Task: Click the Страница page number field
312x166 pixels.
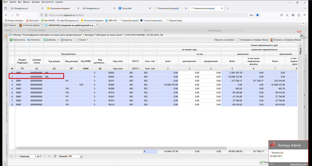Action: tap(33, 156)
